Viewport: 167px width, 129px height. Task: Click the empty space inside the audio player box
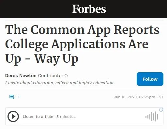pos(109,117)
